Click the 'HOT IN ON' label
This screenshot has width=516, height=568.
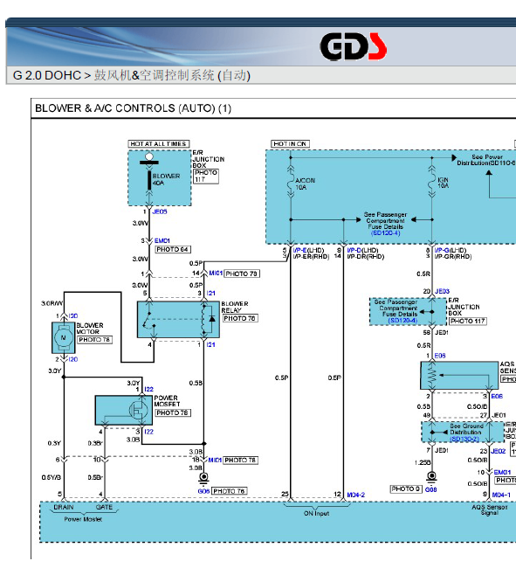tap(290, 144)
